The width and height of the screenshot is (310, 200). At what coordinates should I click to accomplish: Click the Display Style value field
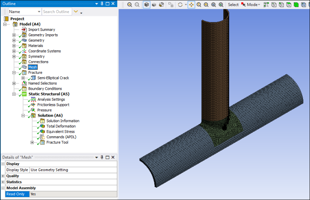point(73,170)
